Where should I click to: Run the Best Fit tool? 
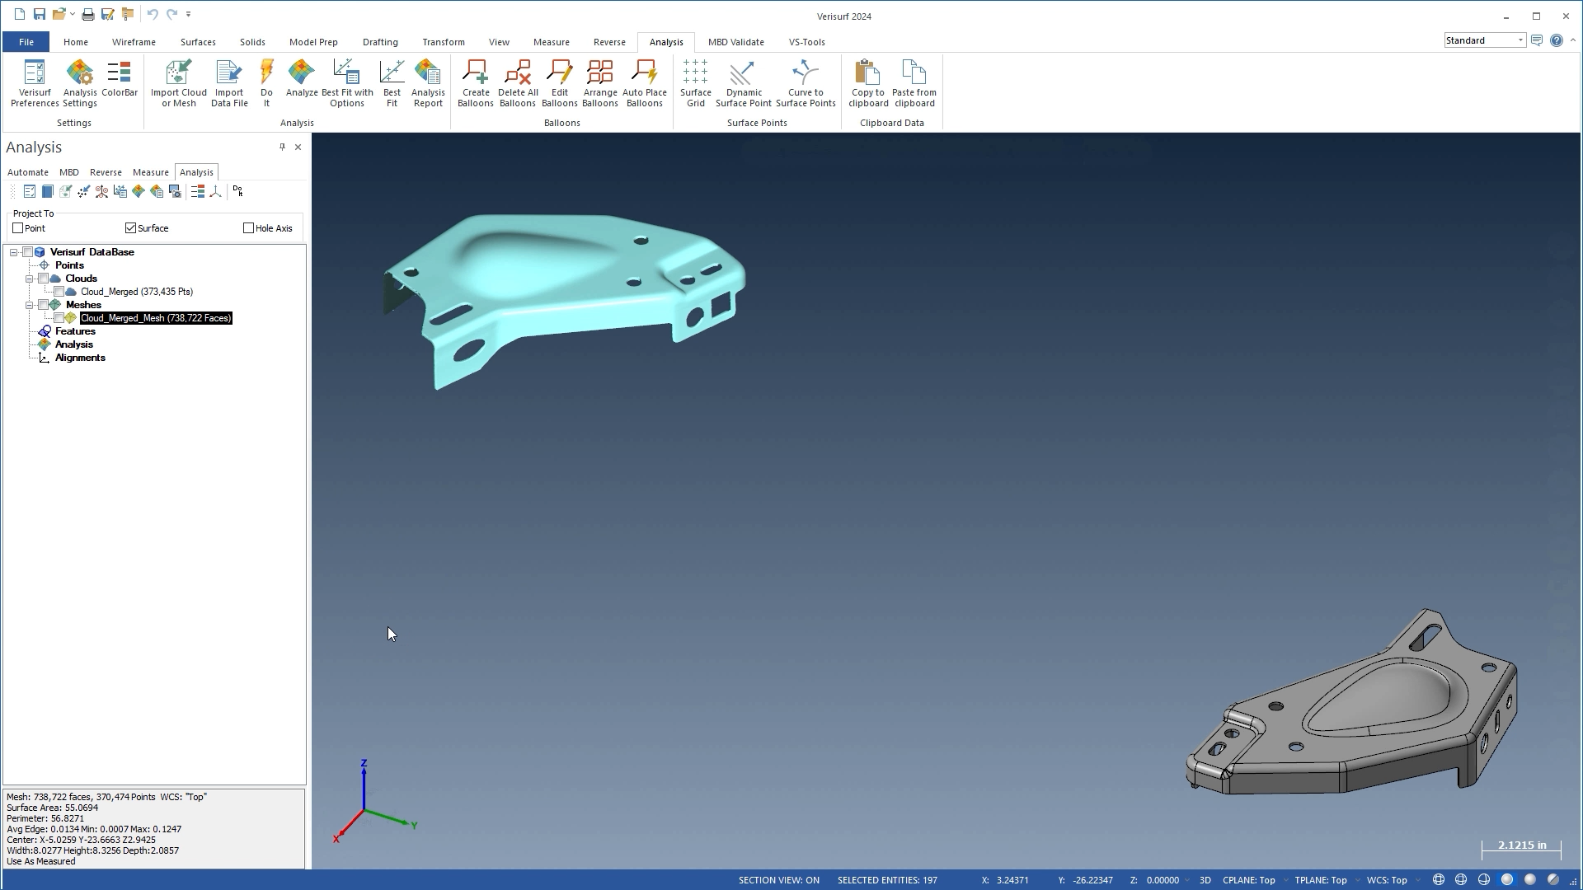pyautogui.click(x=392, y=83)
